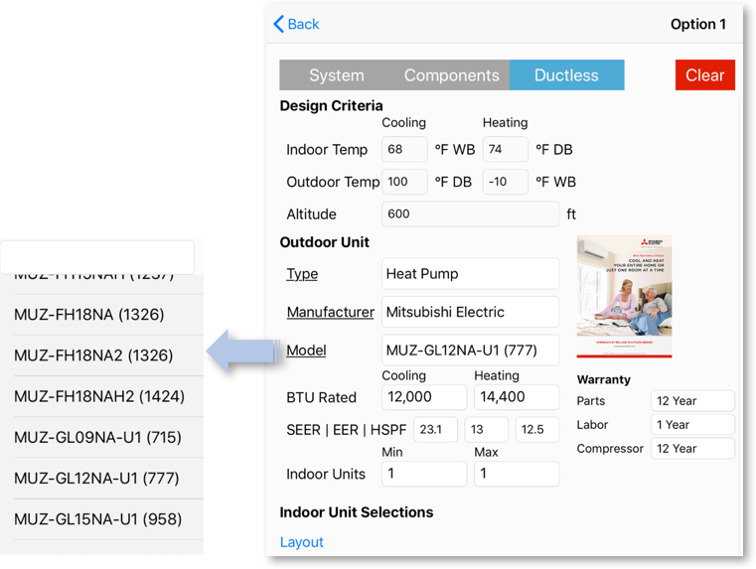The image size is (756, 569).
Task: Edit Indoor Temp heating field 74
Action: coord(505,149)
